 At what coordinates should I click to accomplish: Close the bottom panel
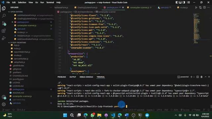point(209,77)
